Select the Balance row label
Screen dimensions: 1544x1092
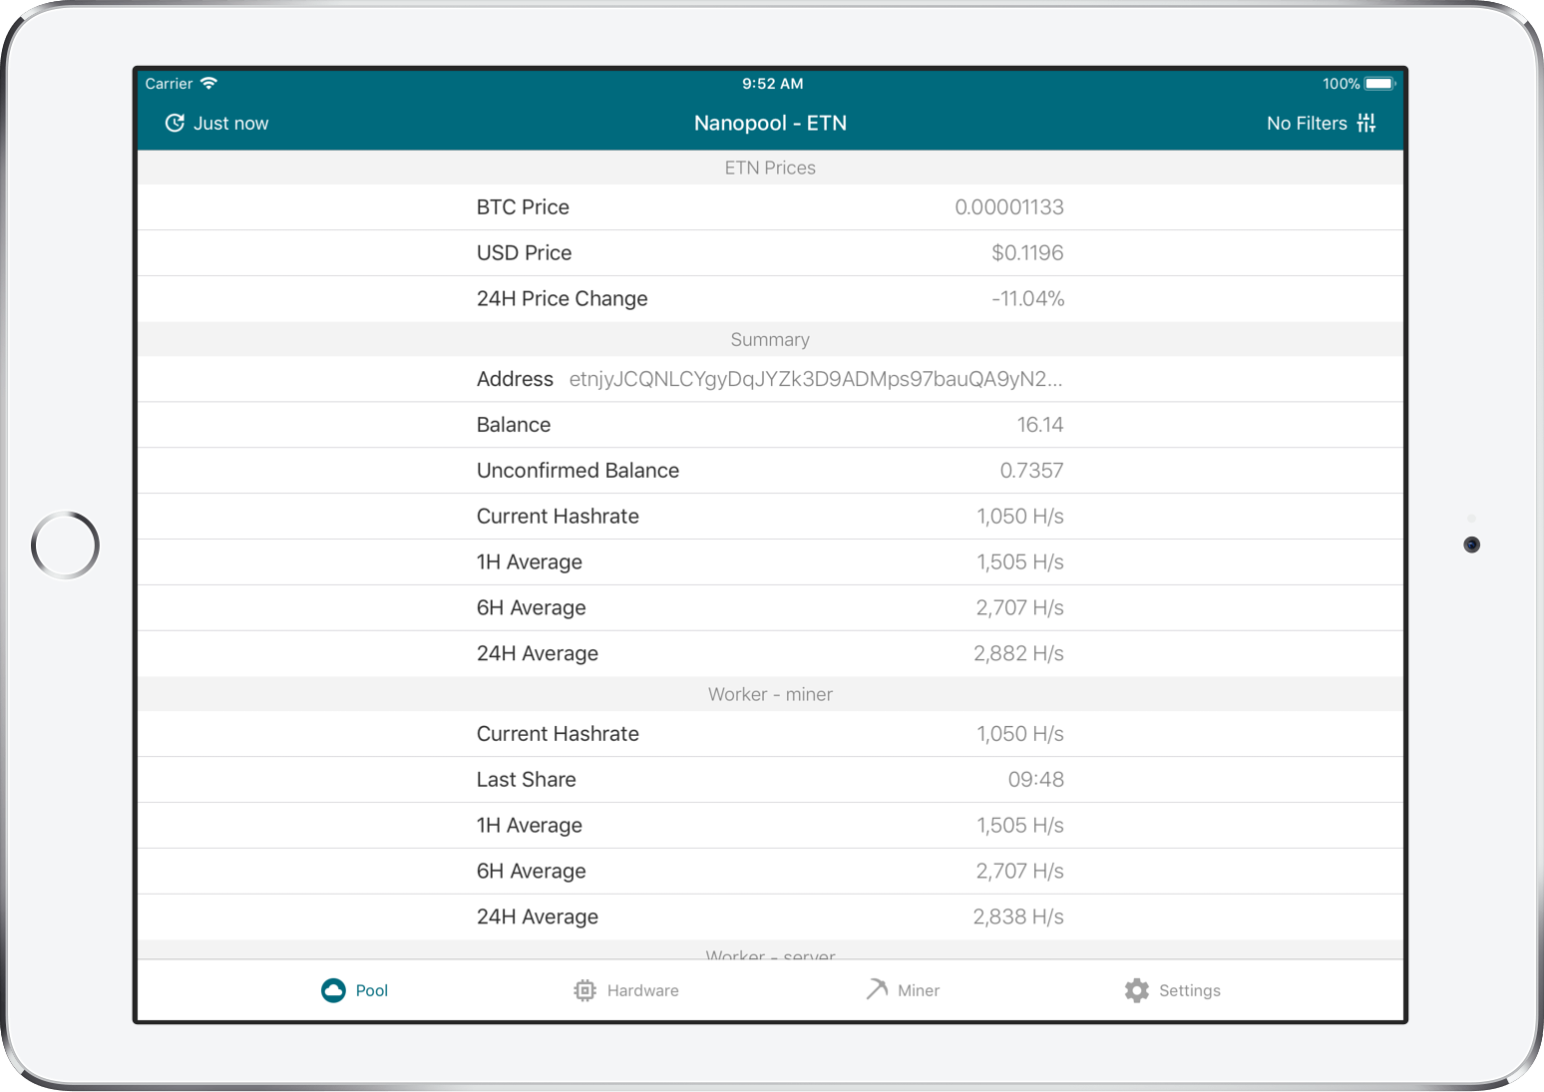[514, 425]
